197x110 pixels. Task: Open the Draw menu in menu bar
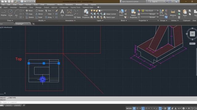tap(42, 5)
